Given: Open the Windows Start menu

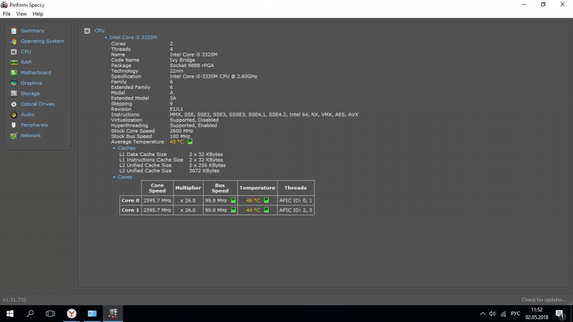Looking at the screenshot, I should [x=10, y=314].
